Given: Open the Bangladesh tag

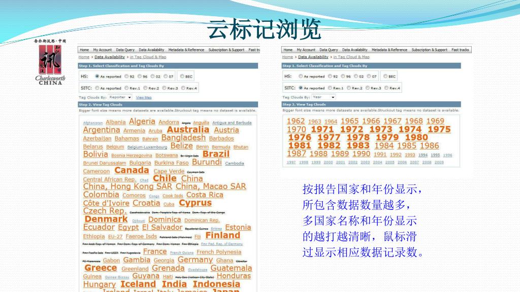Looking at the screenshot, I should click(x=183, y=138).
